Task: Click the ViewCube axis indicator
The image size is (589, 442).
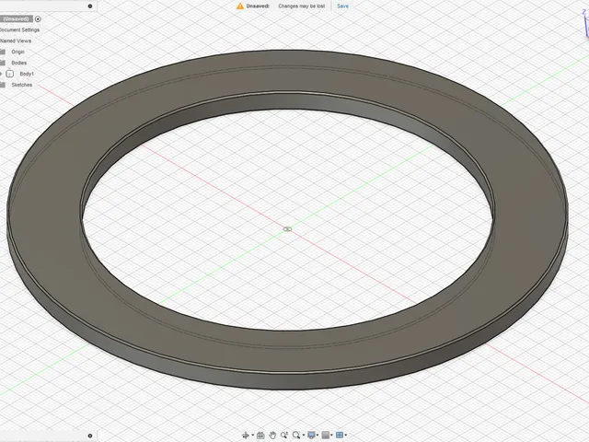Action: click(x=585, y=23)
